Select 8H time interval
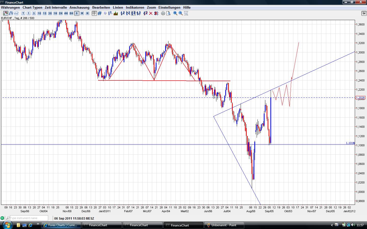The height and width of the screenshot is (229, 367). point(71,13)
